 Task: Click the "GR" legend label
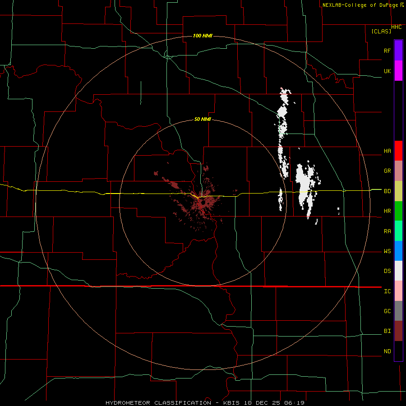pyautogui.click(x=387, y=171)
